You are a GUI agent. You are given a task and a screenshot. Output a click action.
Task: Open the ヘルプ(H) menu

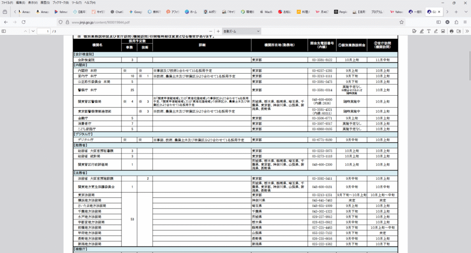[90, 3]
